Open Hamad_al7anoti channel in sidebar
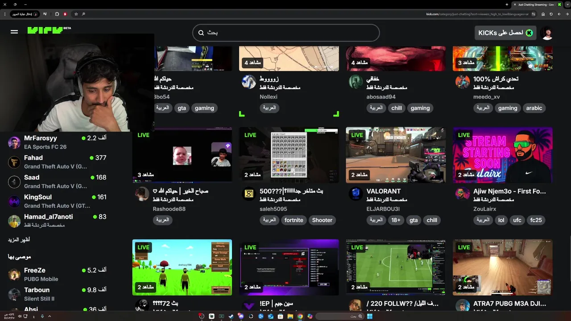The image size is (571, 321). 57,221
